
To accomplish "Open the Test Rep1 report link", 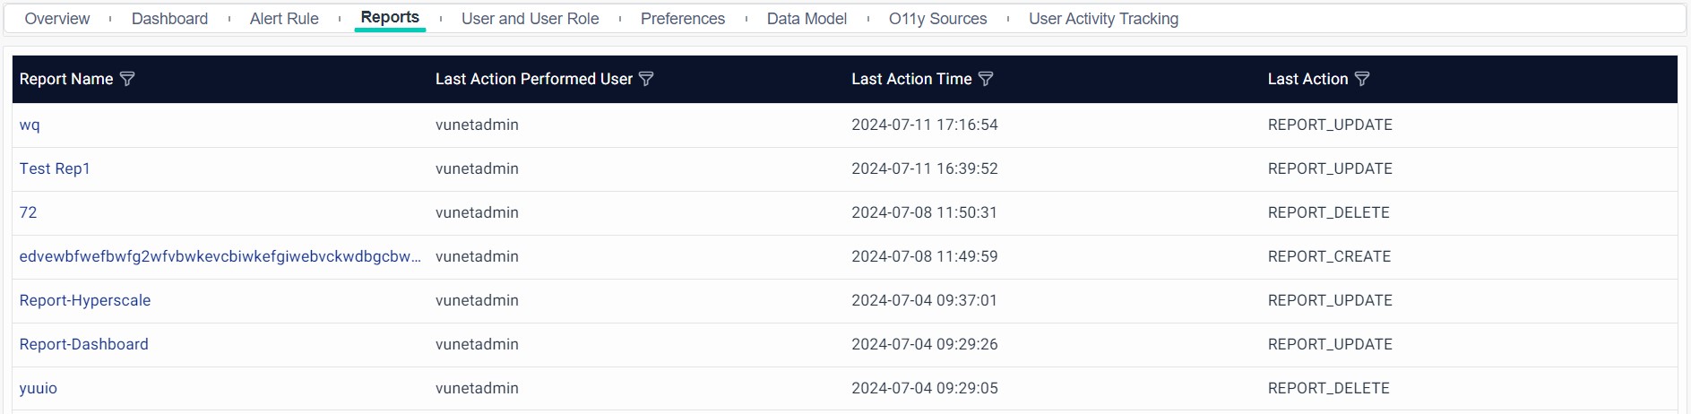I will [55, 168].
